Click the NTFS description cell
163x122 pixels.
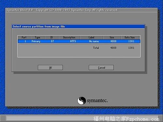[x=73, y=41]
